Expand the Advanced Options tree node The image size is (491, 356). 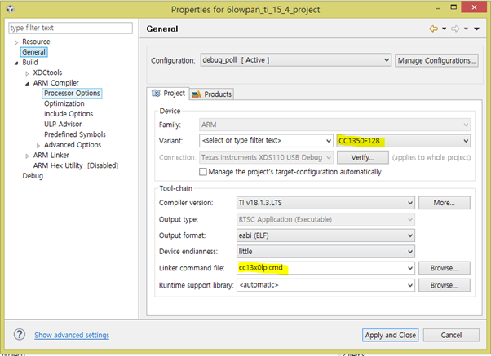coord(38,145)
